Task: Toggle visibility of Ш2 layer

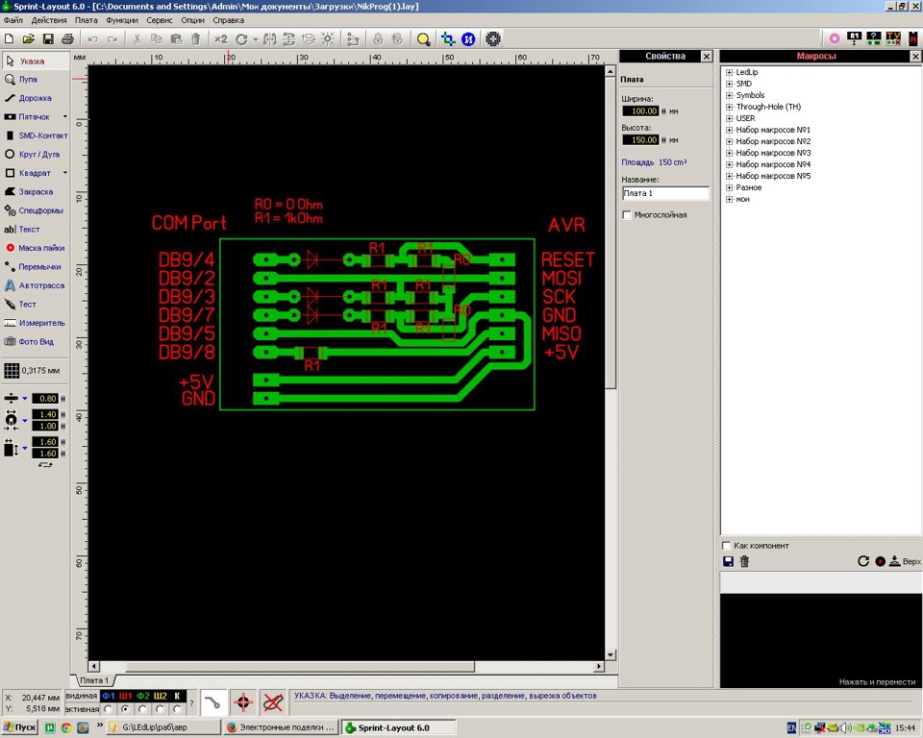Action: pyautogui.click(x=161, y=697)
